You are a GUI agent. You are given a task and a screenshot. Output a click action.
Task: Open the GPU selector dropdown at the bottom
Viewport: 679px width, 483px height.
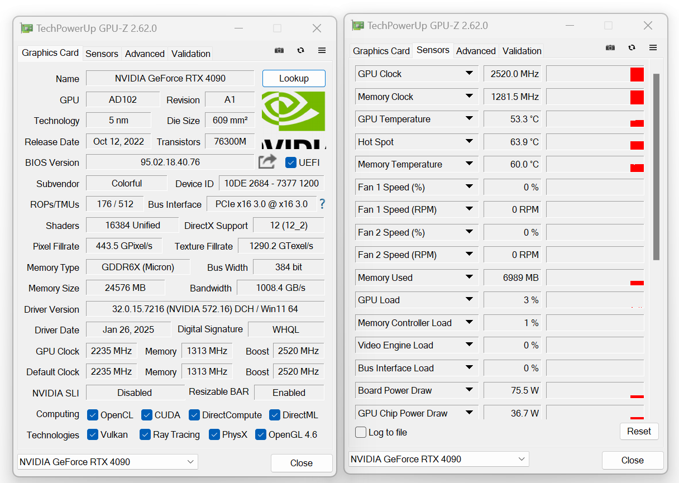click(x=107, y=462)
